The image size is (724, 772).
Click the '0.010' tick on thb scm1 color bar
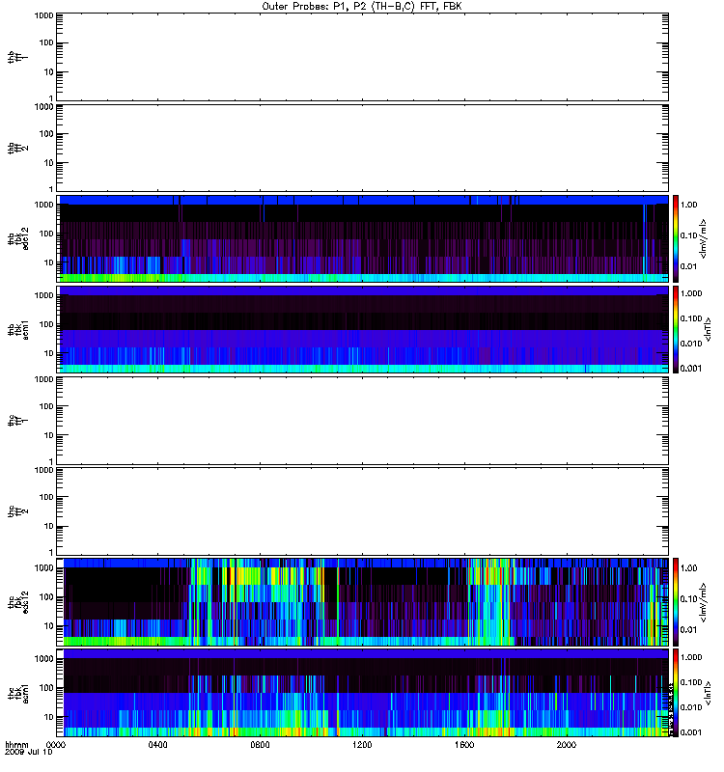(x=691, y=344)
